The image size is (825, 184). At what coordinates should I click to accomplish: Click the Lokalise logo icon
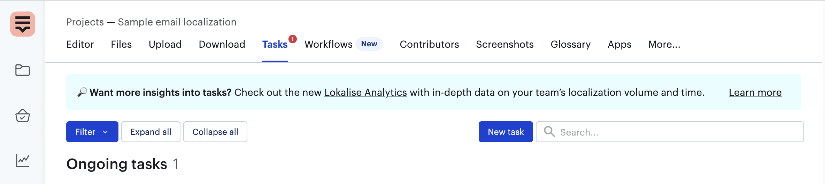[23, 24]
